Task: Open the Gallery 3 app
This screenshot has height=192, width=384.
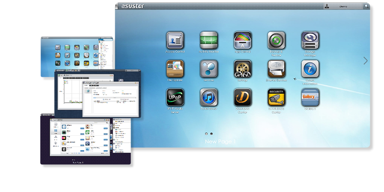Action: point(310,97)
